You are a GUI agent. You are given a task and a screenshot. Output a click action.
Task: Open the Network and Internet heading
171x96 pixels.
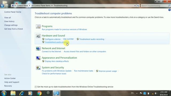click(53, 48)
